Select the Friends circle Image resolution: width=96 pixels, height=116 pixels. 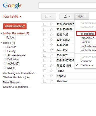(x=12, y=47)
